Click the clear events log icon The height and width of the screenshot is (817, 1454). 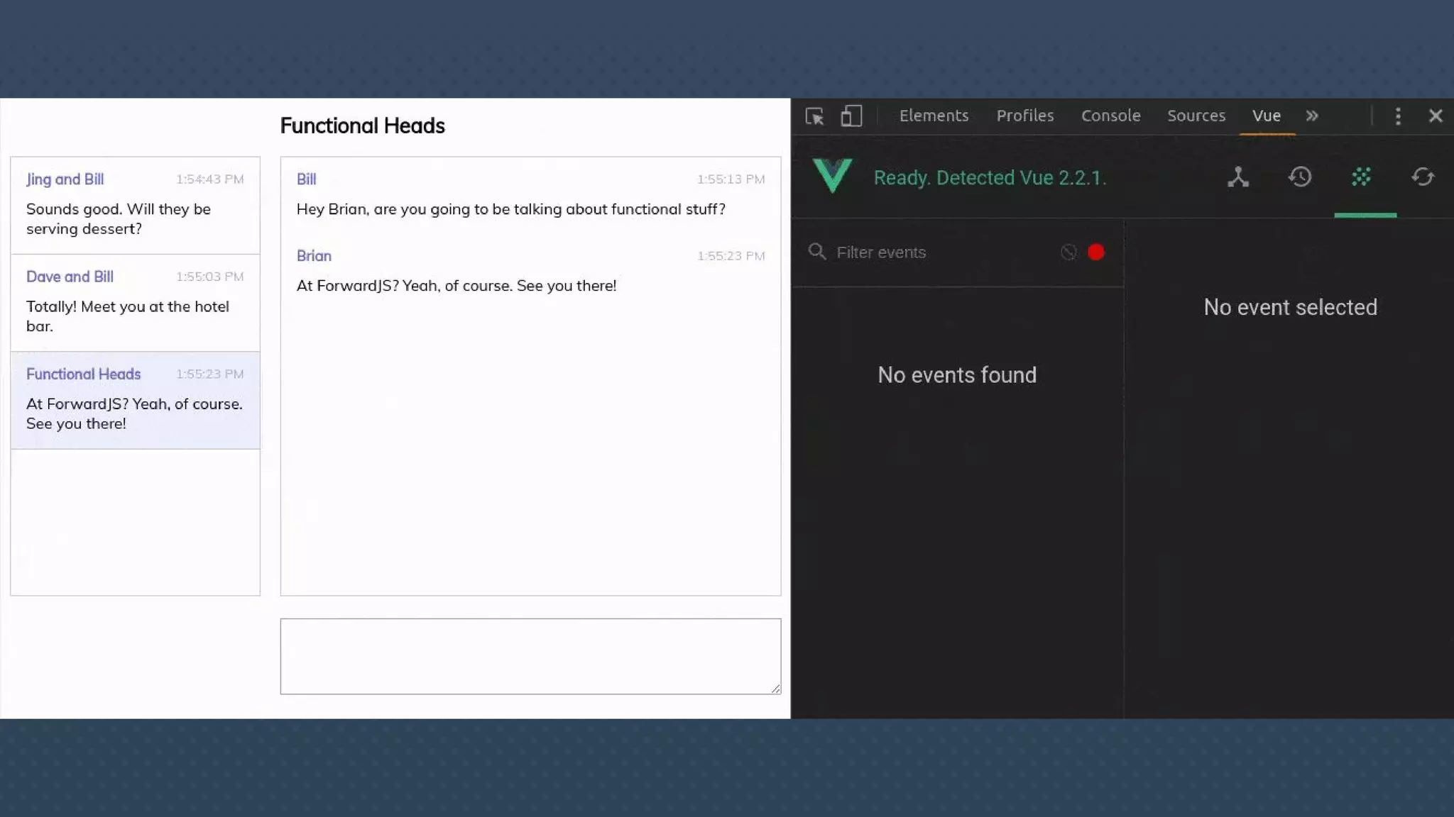coord(1068,252)
